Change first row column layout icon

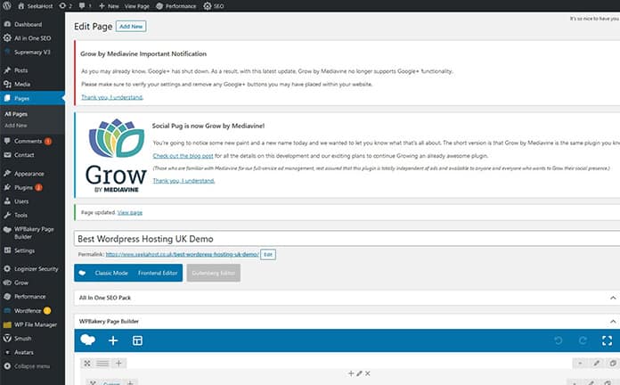(102, 364)
